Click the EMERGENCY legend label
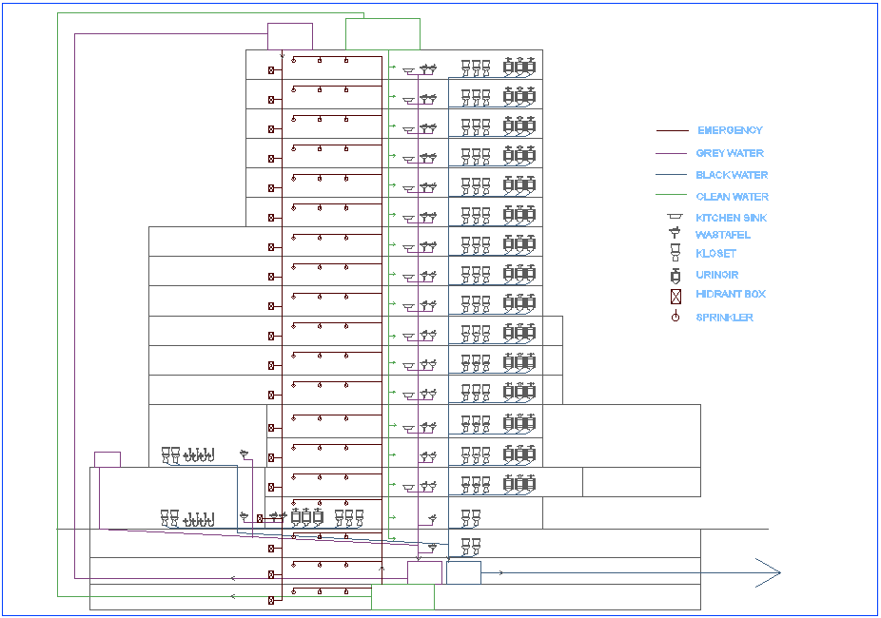 (730, 130)
